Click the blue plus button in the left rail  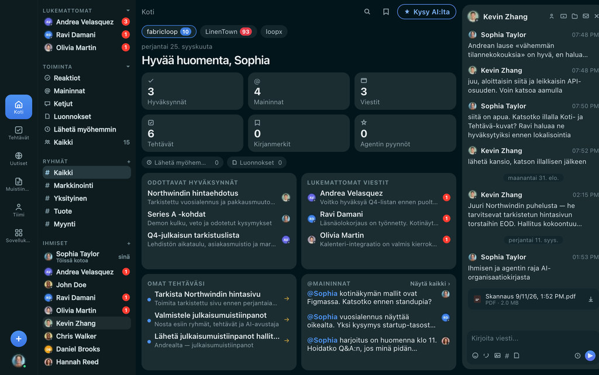18,339
